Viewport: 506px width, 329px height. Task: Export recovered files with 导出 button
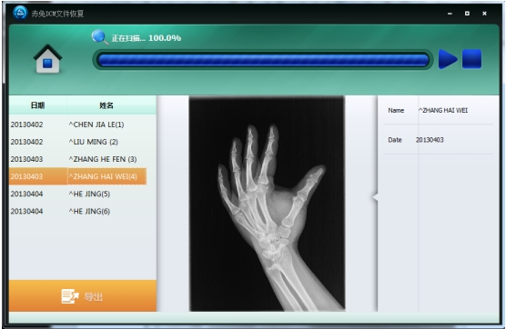tap(83, 295)
